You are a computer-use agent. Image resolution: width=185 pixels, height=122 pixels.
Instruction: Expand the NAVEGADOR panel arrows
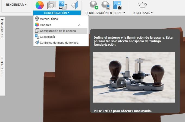(2, 19)
